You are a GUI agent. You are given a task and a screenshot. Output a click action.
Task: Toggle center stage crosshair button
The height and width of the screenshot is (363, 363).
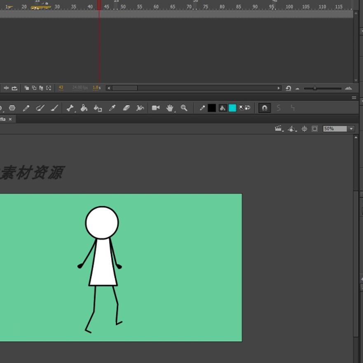(x=304, y=129)
